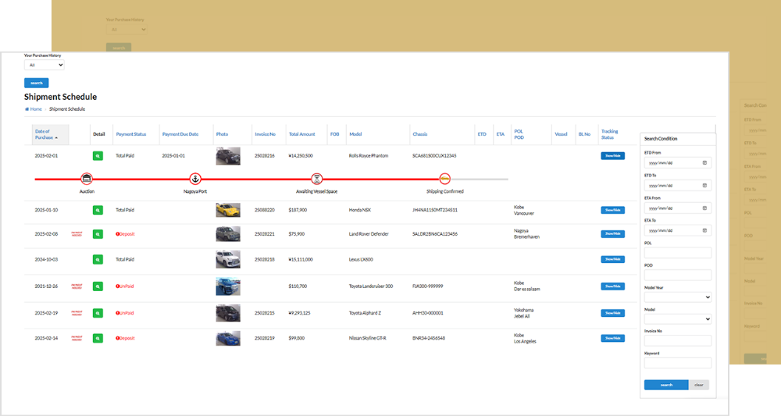This screenshot has width=781, height=416.
Task: Sort by Tracking Status column header
Action: pos(610,134)
